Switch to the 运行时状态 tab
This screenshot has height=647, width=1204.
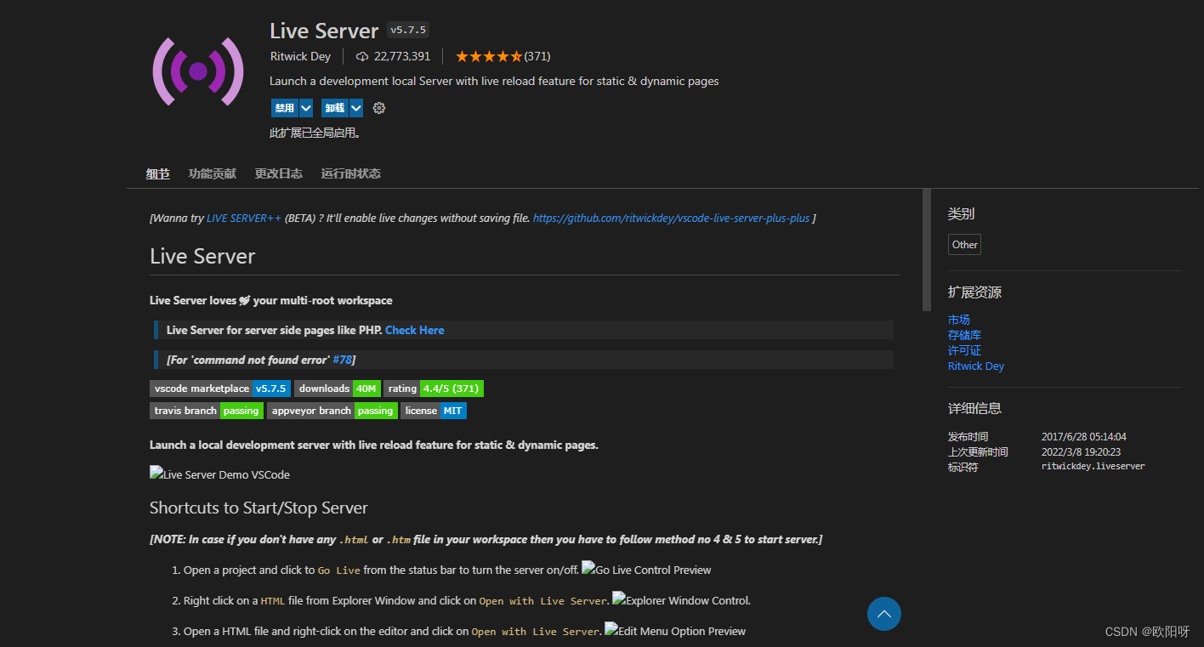tap(351, 173)
